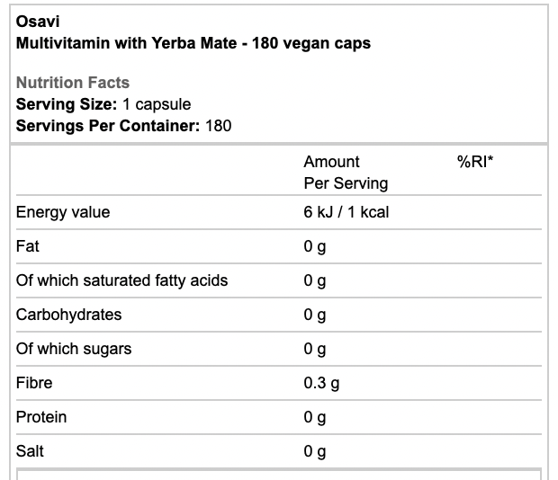Click the 6 kJ / 1 kcal value
The image size is (558, 480).
346,212
